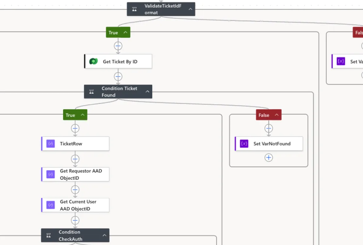This screenshot has height=245, width=363.
Task: Add an action below Get Requestor AAD ObjectID
Action: click(75, 190)
